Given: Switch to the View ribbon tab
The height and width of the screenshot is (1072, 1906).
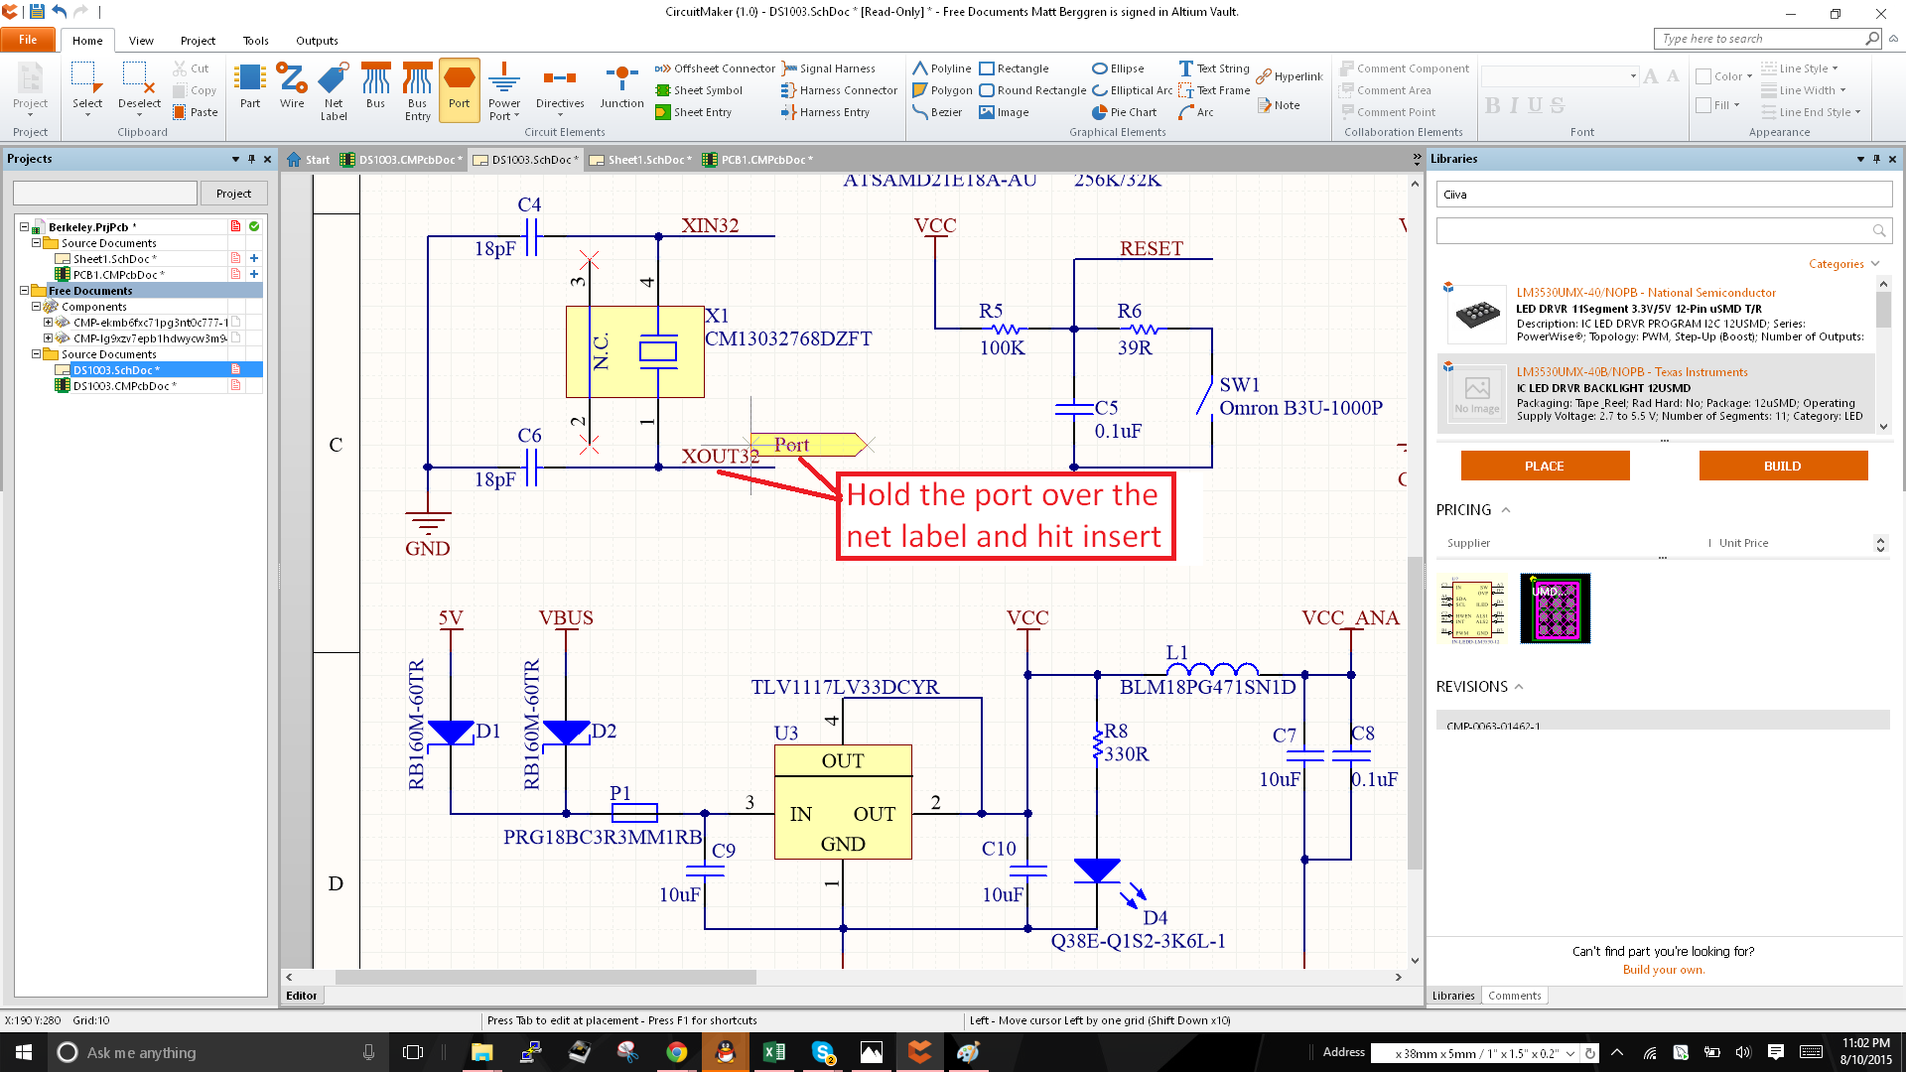Looking at the screenshot, I should [x=141, y=41].
